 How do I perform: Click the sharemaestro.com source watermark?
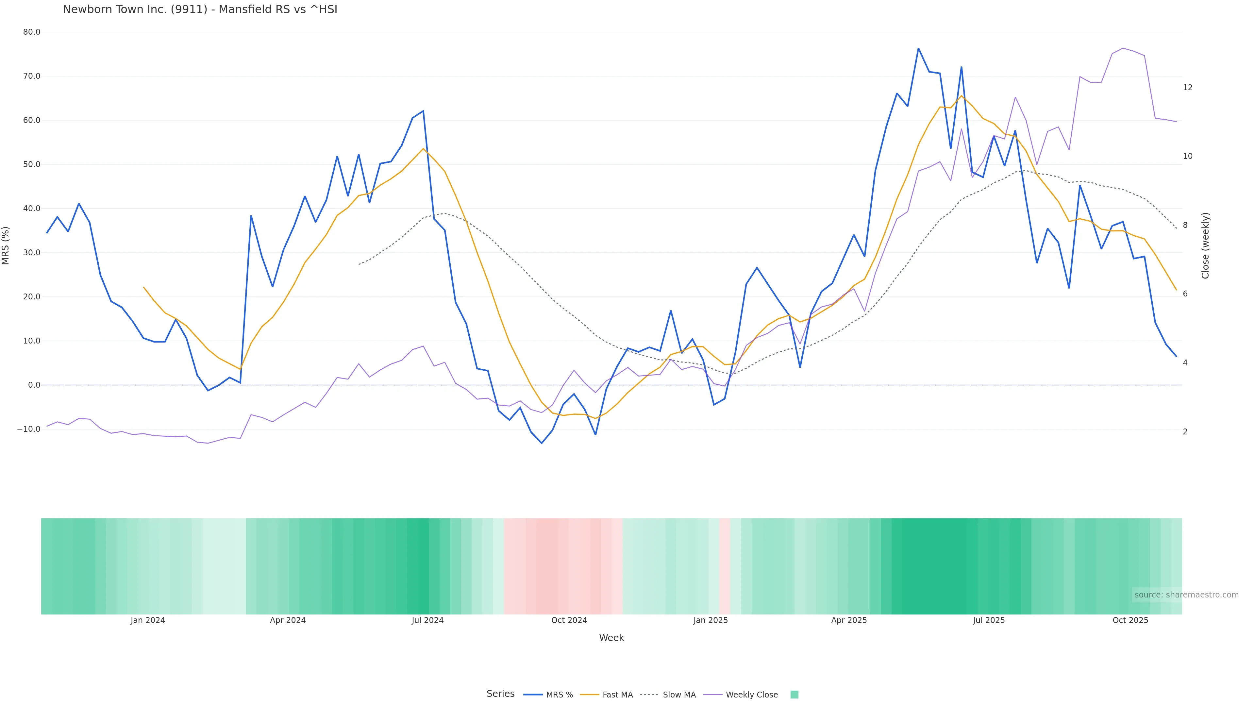(1186, 595)
